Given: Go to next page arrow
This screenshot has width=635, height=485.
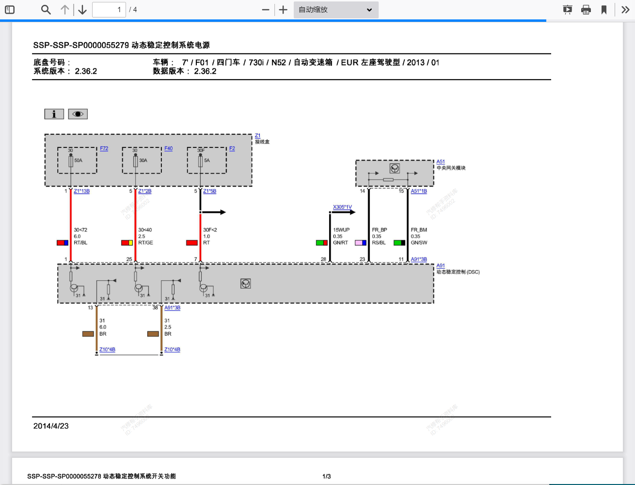Looking at the screenshot, I should click(82, 10).
